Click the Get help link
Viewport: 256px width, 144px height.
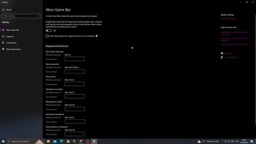[228, 53]
